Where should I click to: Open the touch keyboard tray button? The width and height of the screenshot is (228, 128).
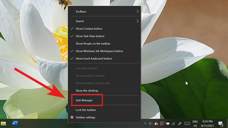click(187, 124)
